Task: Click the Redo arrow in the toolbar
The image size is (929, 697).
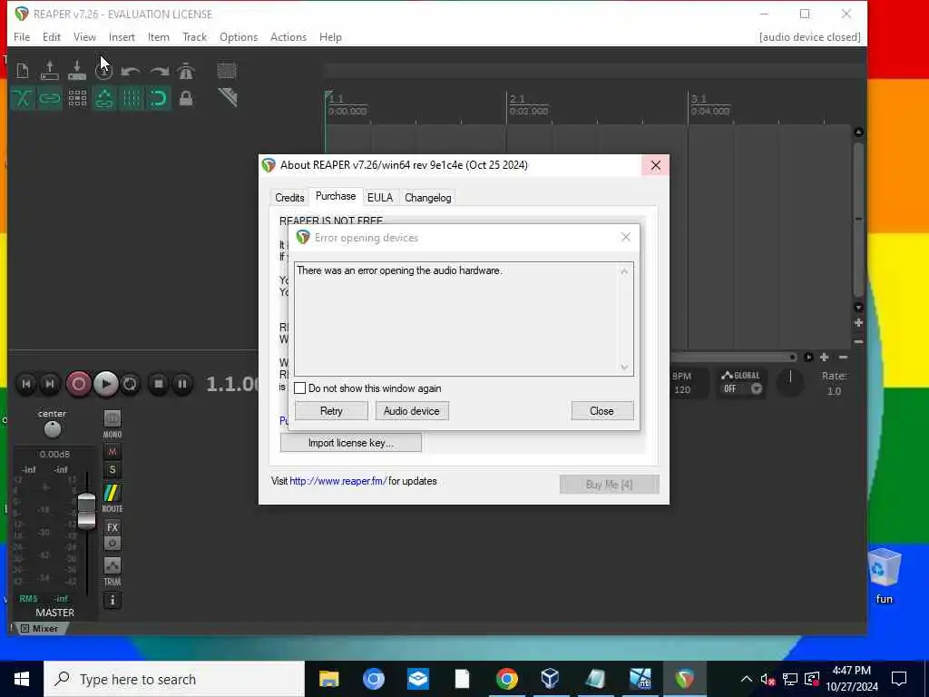Action: point(159,71)
